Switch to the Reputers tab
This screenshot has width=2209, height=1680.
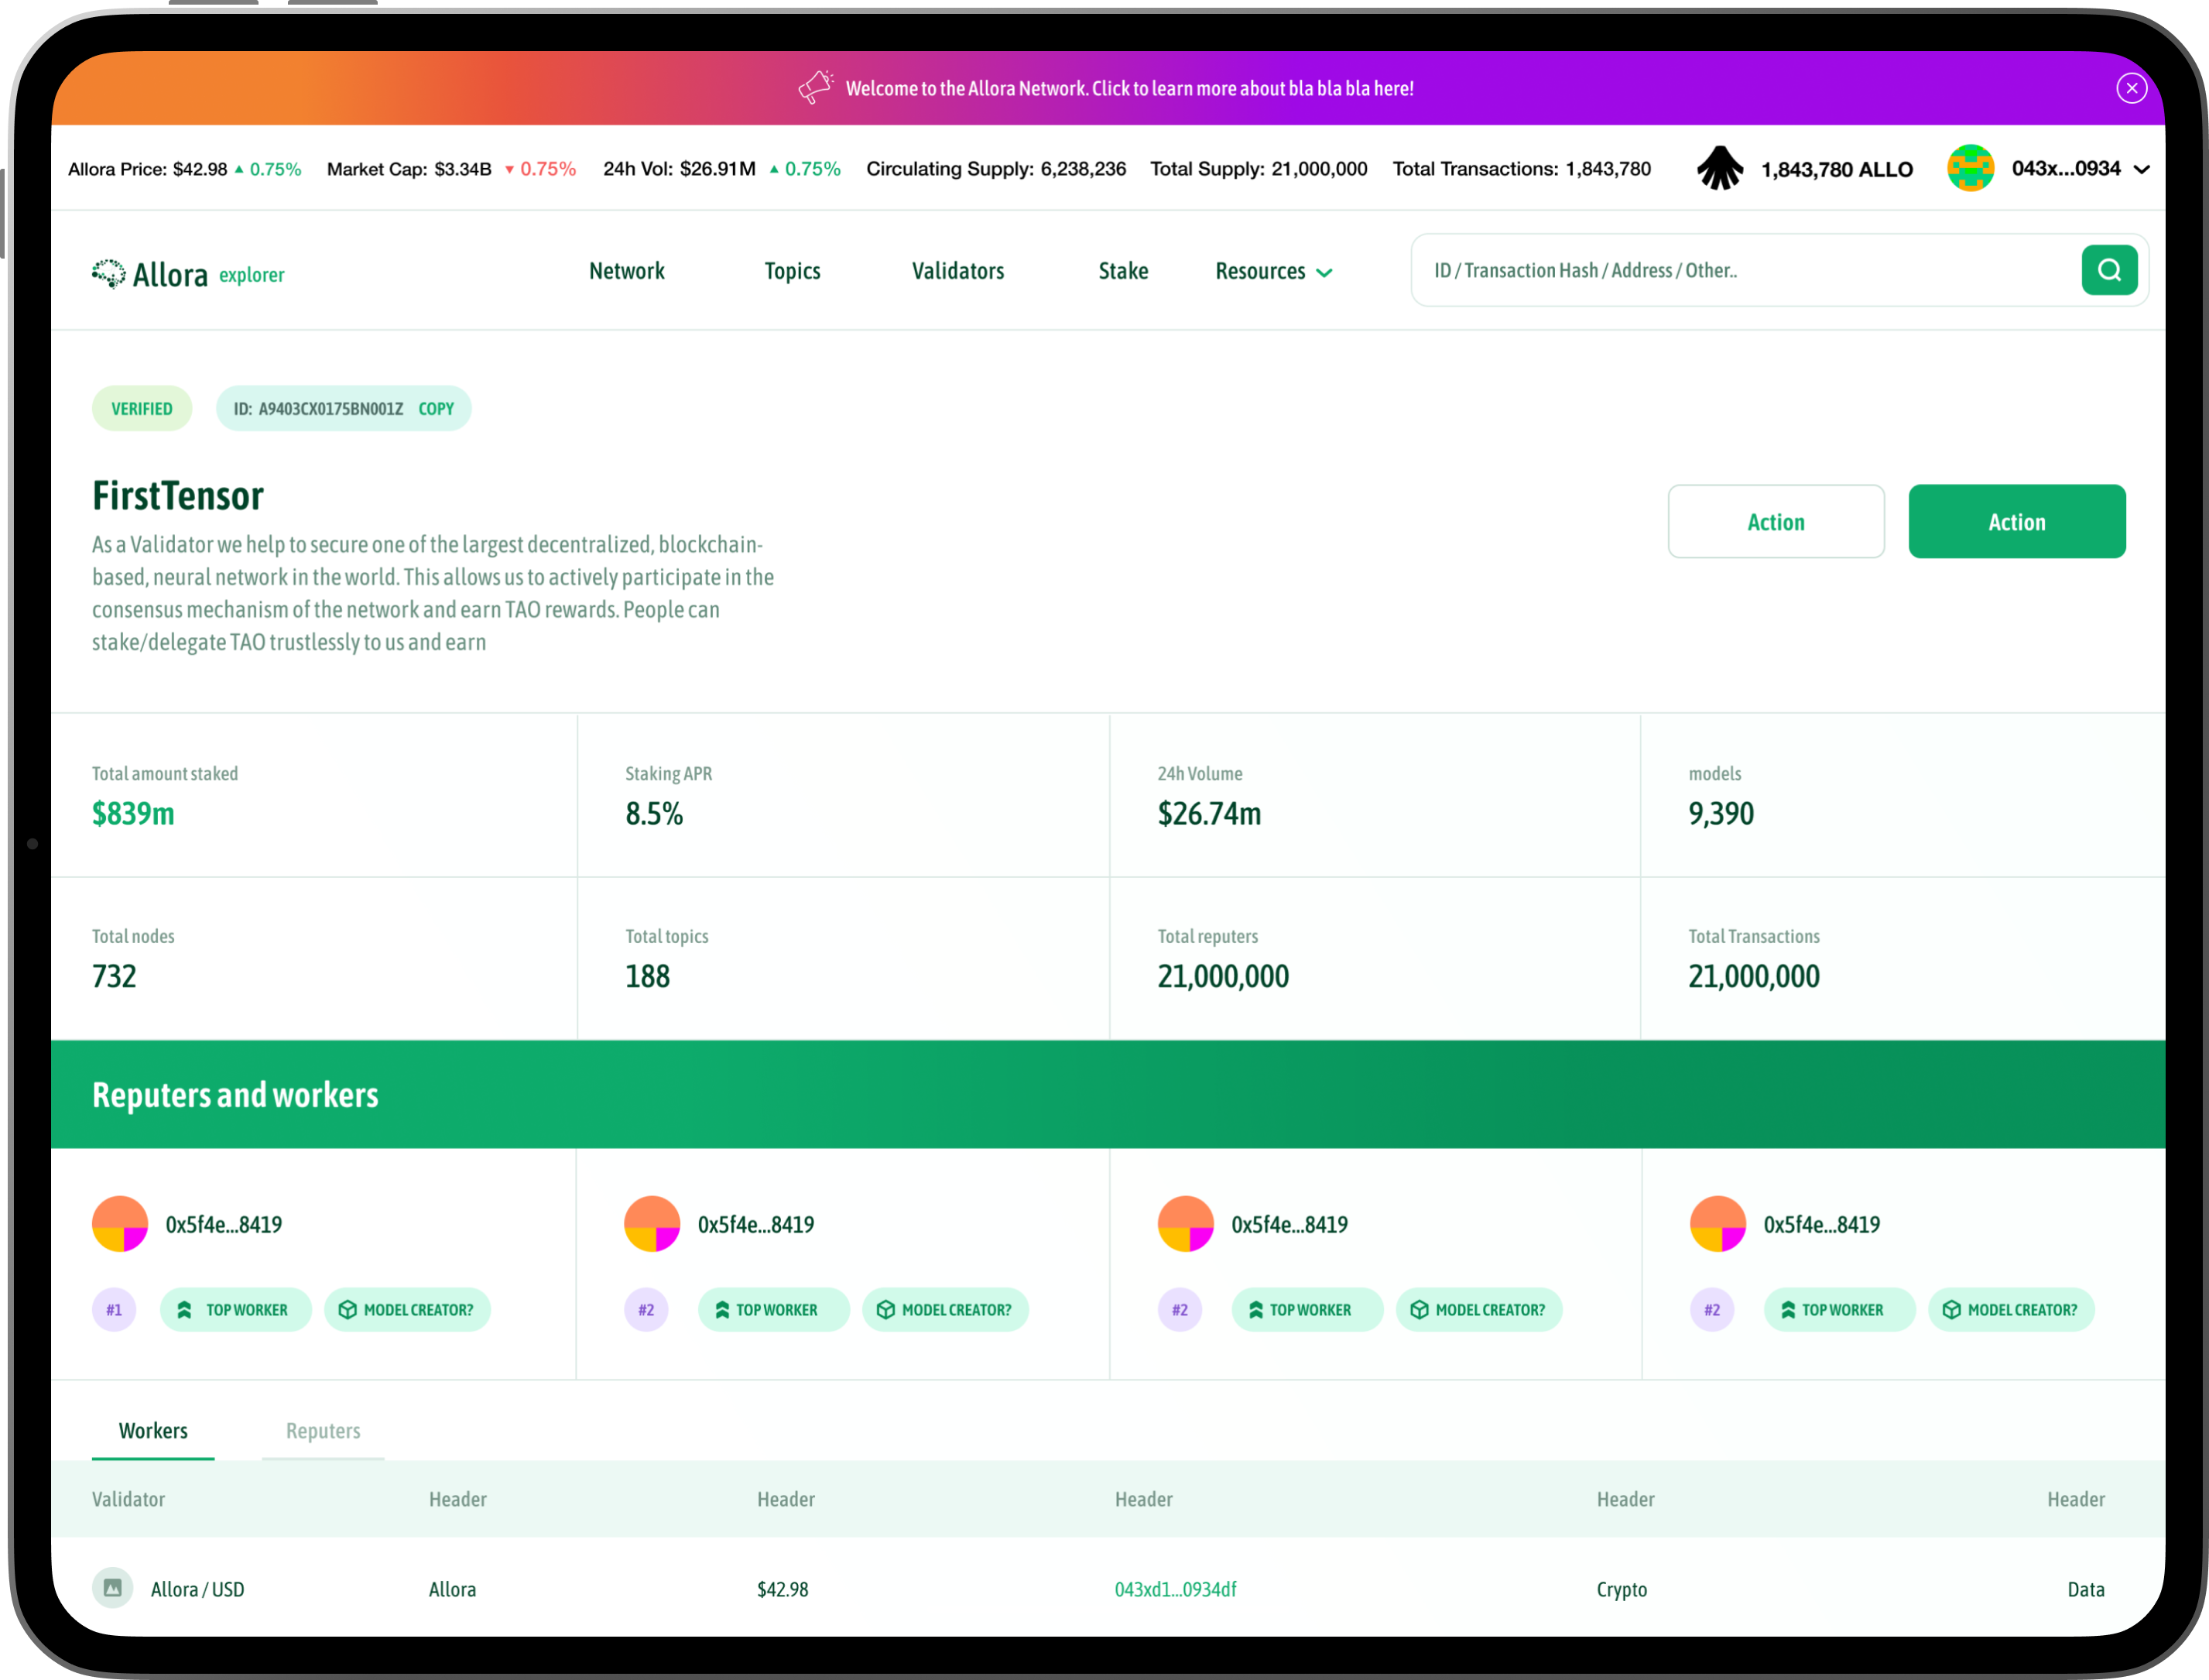coord(323,1430)
